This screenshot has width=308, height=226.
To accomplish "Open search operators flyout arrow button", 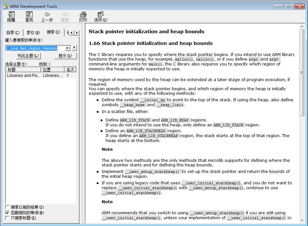I will (74, 48).
